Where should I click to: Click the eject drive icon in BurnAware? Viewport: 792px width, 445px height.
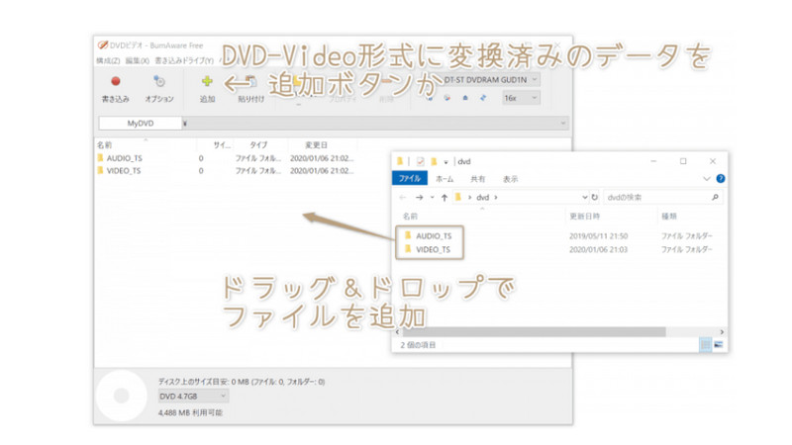(x=465, y=98)
